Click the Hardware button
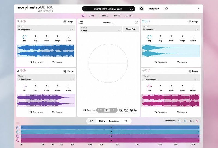218x148 pixels. (x=154, y=9)
